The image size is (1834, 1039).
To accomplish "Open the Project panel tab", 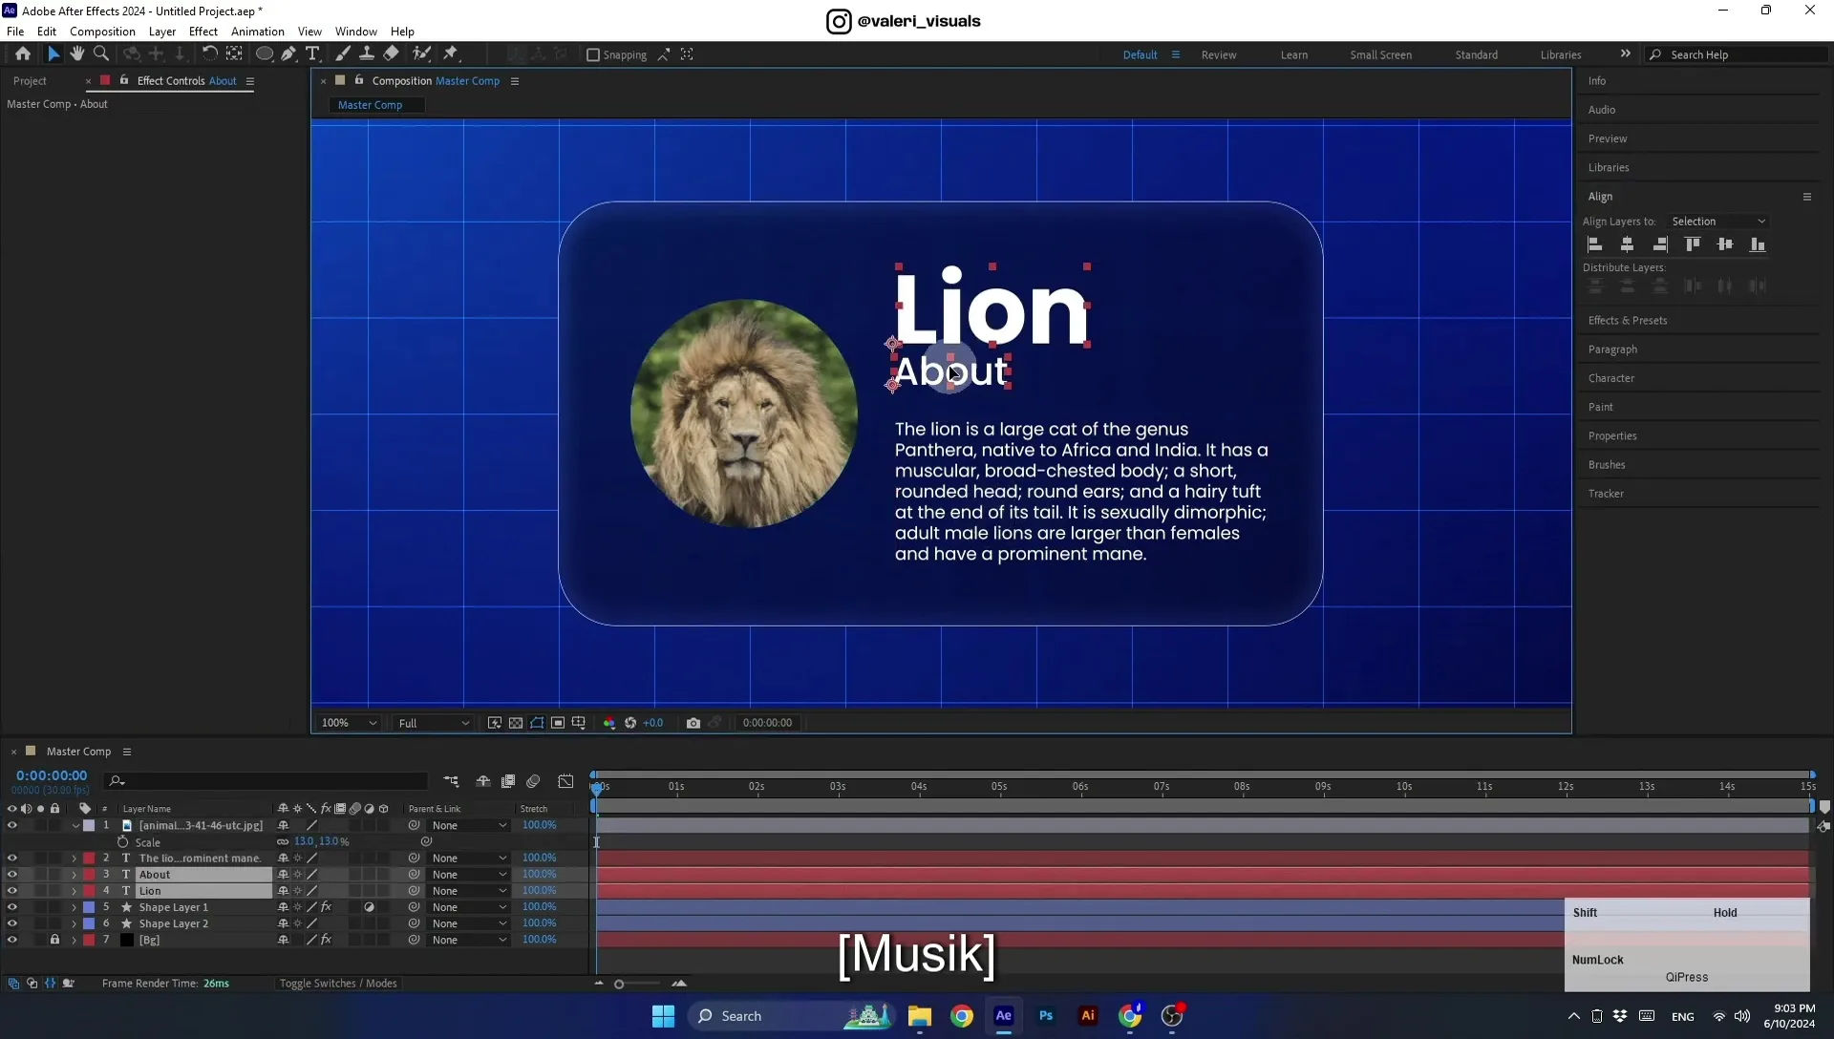I will click(30, 81).
